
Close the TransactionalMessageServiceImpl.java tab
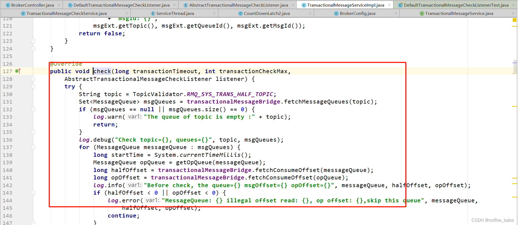pyautogui.click(x=389, y=5)
